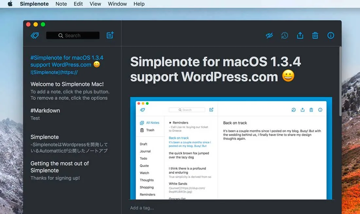Open the Note menu
The image size is (360, 214).
[x=61, y=4]
